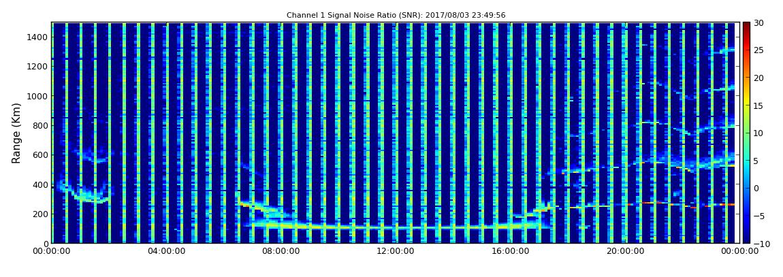783x277 pixels.
Task: Click the −10 value on the colorbar scale
Action: coord(761,243)
